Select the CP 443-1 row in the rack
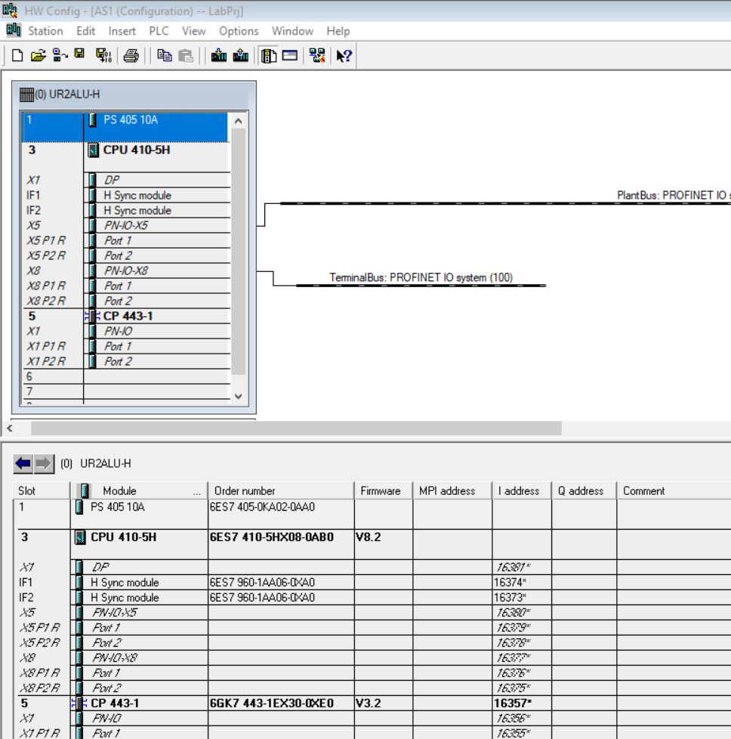Image resolution: width=731 pixels, height=739 pixels. (x=125, y=316)
